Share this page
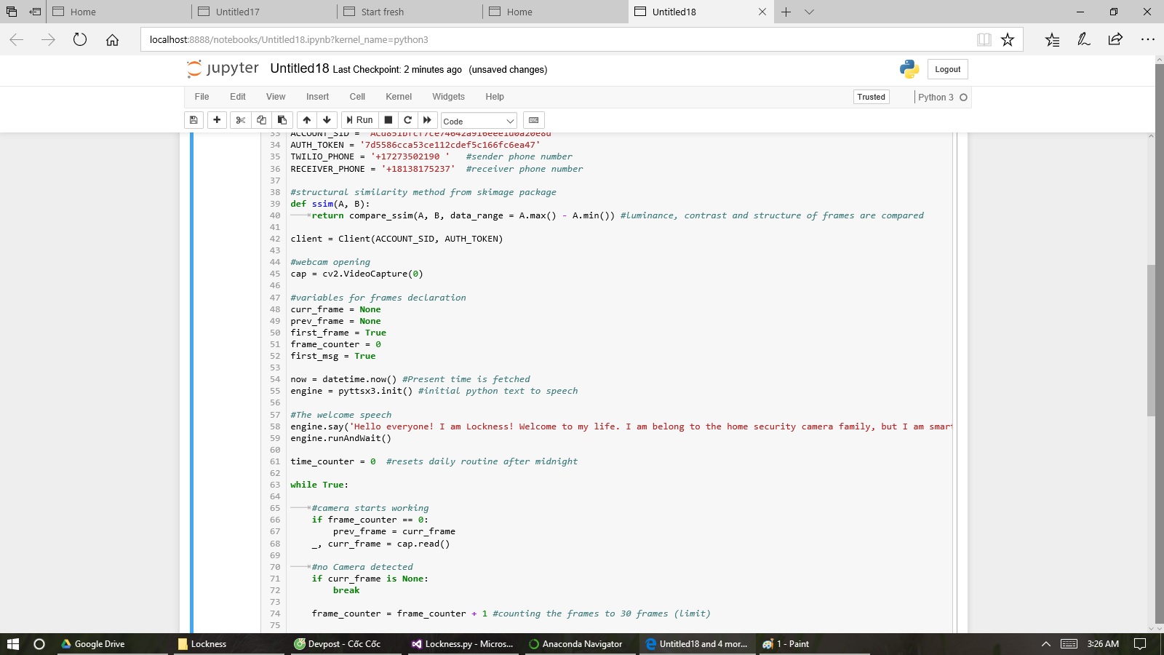The image size is (1164, 655). click(1115, 39)
